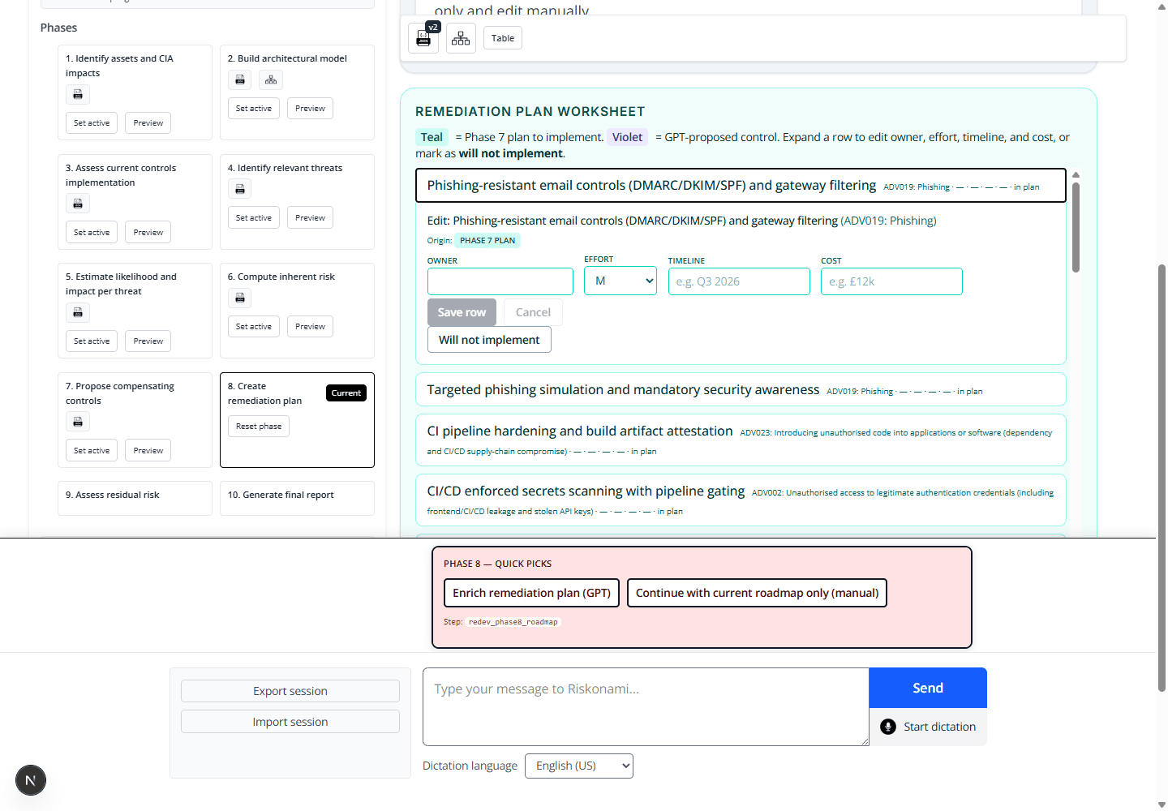Screen dimensions: 1168x811
Task: Click the JSON icon in phase 4 Identify relevant threats
Action: pyautogui.click(x=240, y=189)
